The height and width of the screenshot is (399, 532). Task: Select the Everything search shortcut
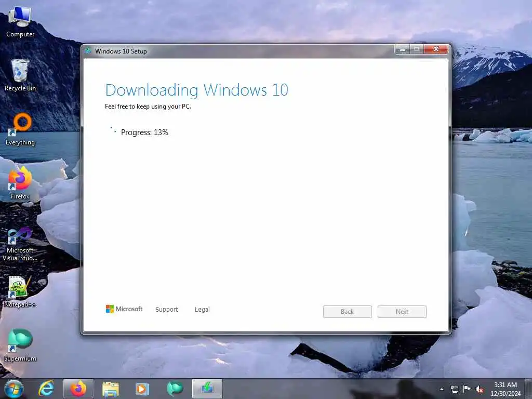20,129
